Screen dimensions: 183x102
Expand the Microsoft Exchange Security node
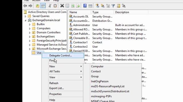(x=30, y=49)
